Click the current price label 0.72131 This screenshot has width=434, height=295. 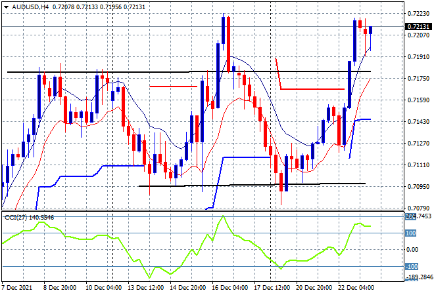(x=418, y=27)
